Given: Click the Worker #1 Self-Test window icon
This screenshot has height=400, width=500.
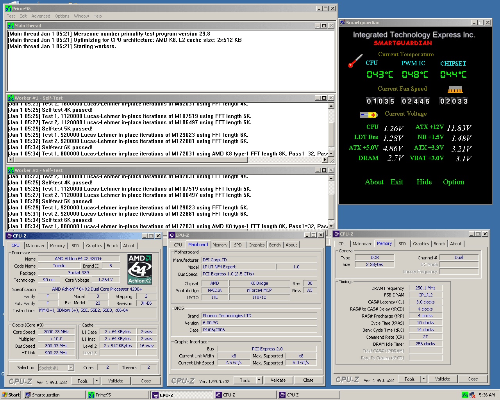Looking at the screenshot, I should click(11, 98).
